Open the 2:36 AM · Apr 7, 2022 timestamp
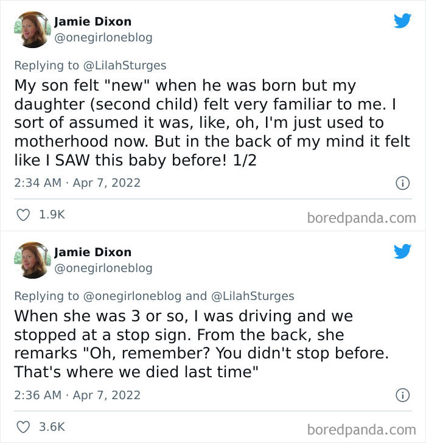This screenshot has height=443, width=426. pyautogui.click(x=77, y=395)
